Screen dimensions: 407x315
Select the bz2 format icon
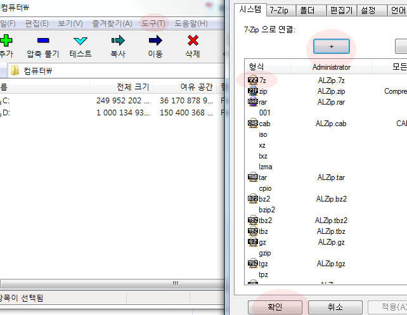pos(253,199)
